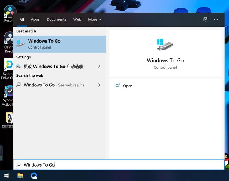Viewport: 229px width, 181px height.
Task: Click the large Windows To Go preview icon
Action: pyautogui.click(x=165, y=44)
